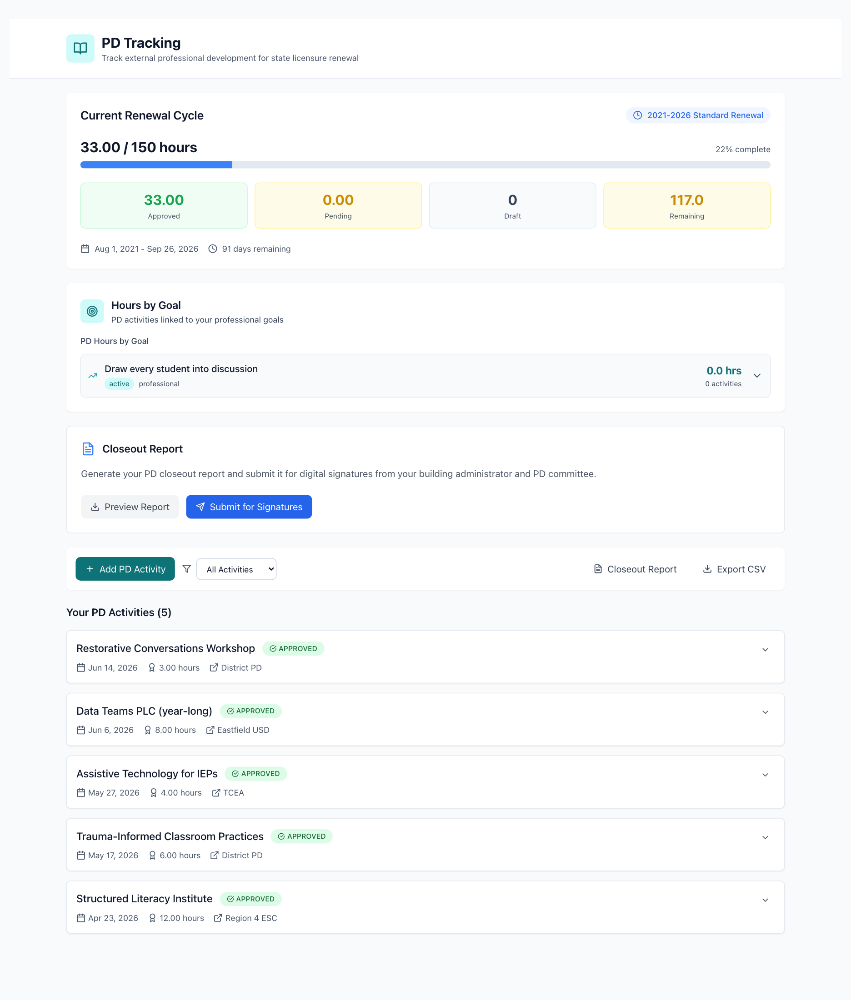Click Export CSV
This screenshot has width=851, height=1000.
pyautogui.click(x=734, y=569)
